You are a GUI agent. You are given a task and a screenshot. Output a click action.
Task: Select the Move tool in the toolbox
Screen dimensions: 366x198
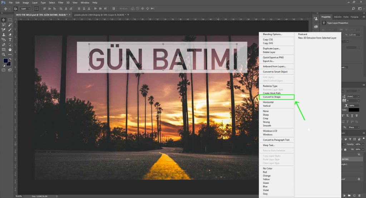[4, 20]
